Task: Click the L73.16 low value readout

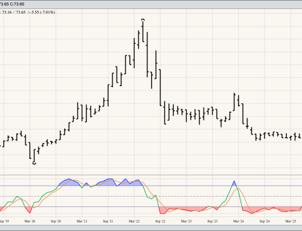Action: [5, 12]
